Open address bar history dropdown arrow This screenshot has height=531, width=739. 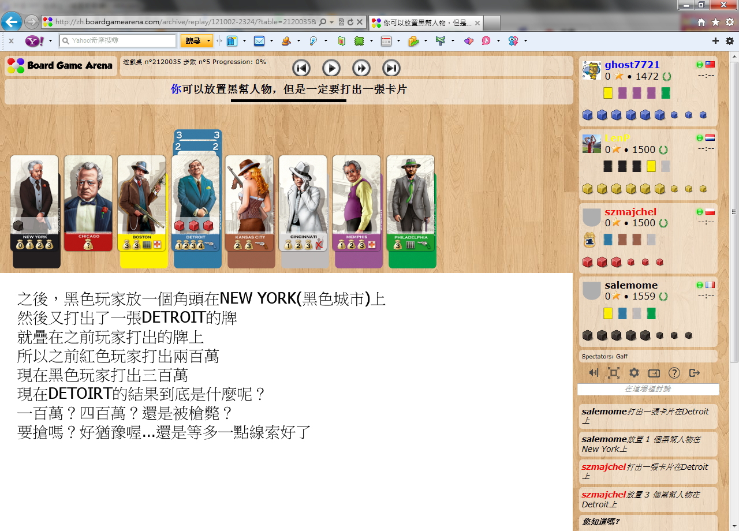click(x=332, y=22)
